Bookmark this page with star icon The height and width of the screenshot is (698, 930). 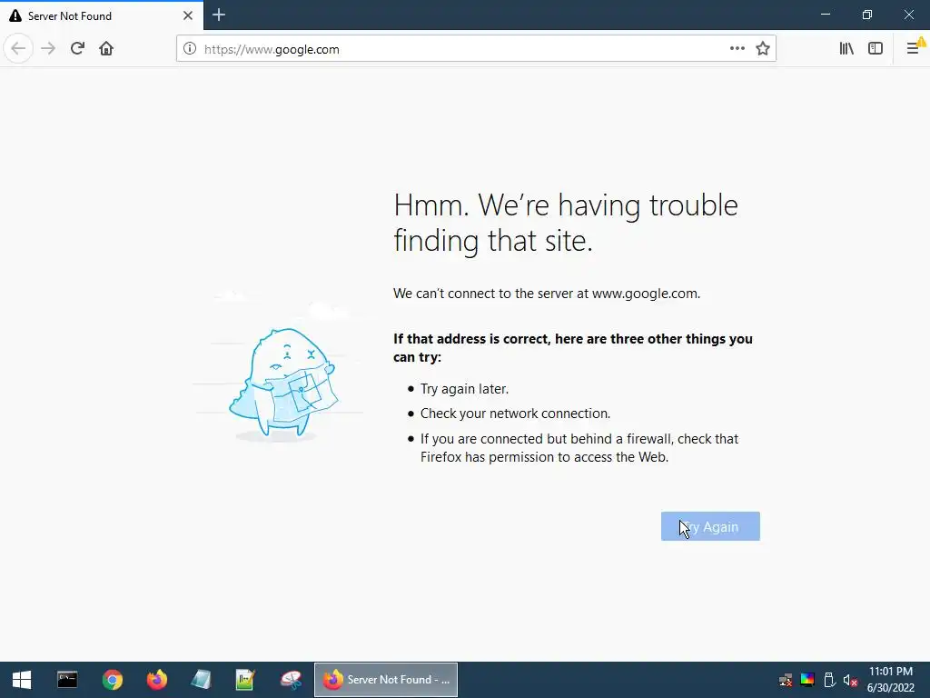(763, 49)
